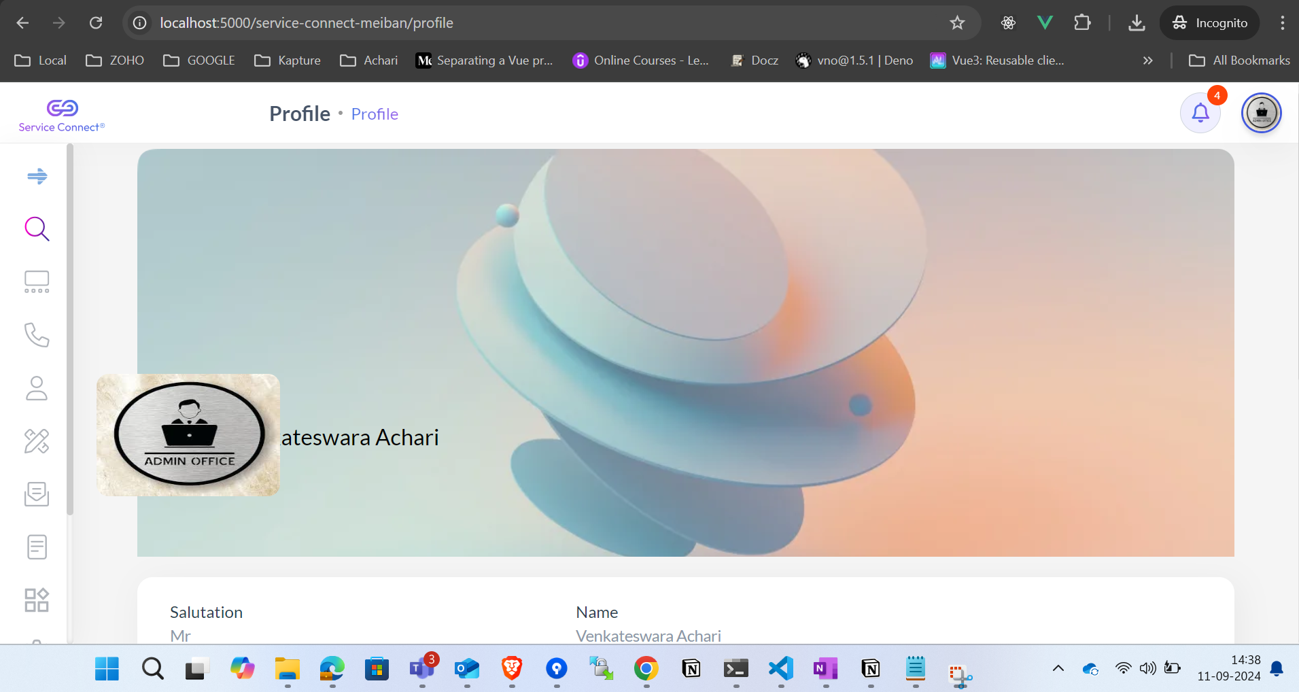Click the Profile breadcrumb link
The image size is (1299, 692).
point(375,114)
